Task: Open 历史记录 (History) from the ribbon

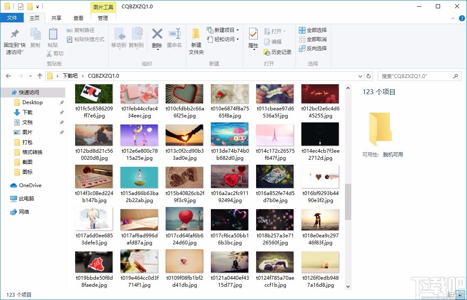Action: point(277,52)
